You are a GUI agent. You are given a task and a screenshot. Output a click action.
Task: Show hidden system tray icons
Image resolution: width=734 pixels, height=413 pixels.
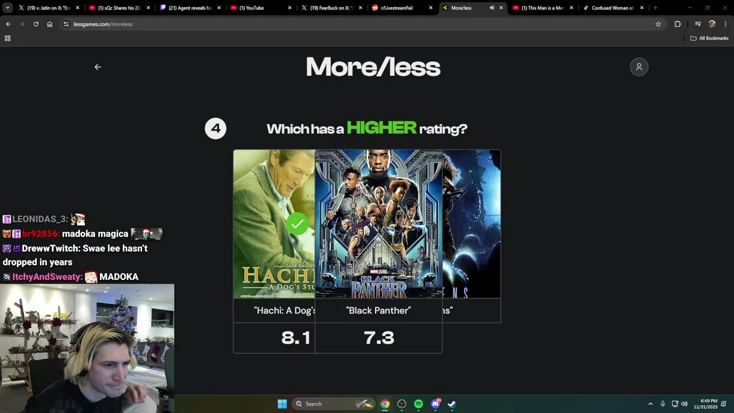650,404
